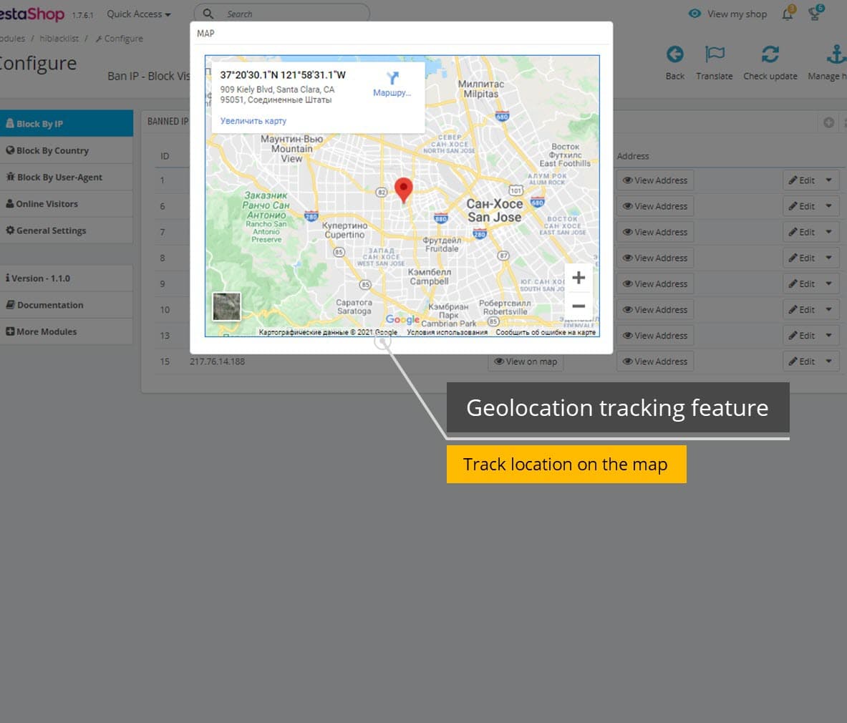
Task: Open the Online Visitors tab
Action: [x=67, y=204]
